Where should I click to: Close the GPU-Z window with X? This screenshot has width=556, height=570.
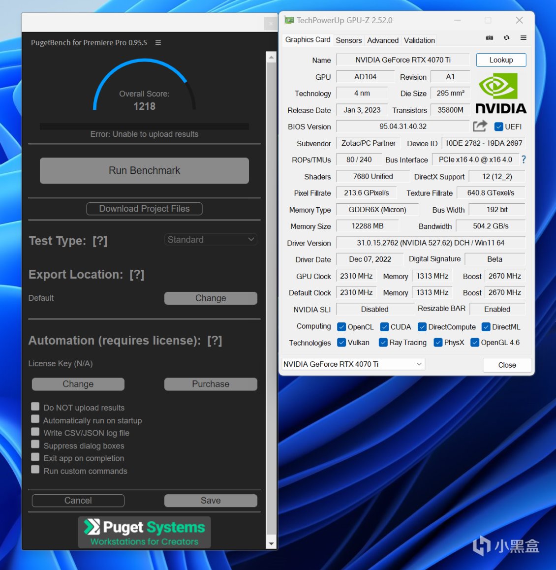[519, 20]
